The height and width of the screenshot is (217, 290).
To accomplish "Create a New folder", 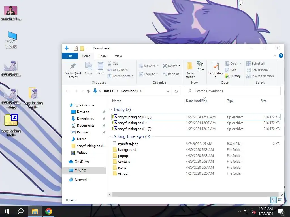I will click(190, 70).
